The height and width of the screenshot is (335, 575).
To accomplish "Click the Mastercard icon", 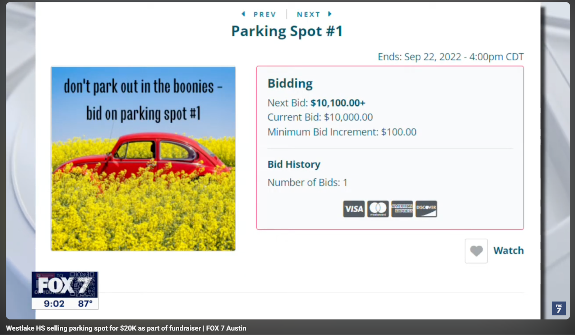I will point(378,209).
